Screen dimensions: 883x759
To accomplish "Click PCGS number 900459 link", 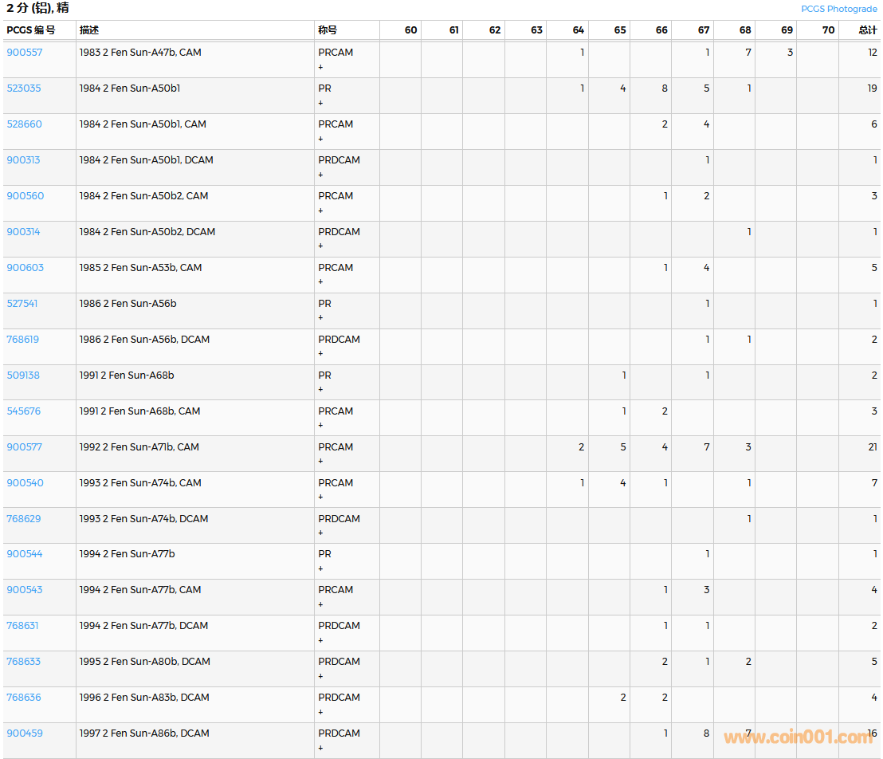I will coord(25,733).
